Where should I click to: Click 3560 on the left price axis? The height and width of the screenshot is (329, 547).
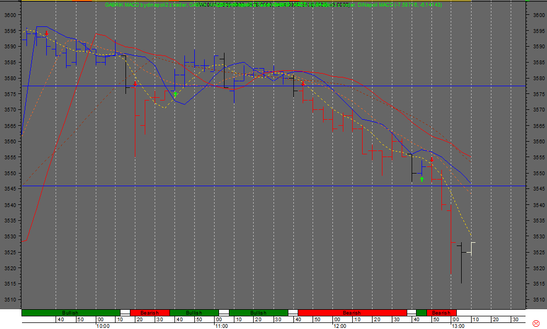point(10,141)
